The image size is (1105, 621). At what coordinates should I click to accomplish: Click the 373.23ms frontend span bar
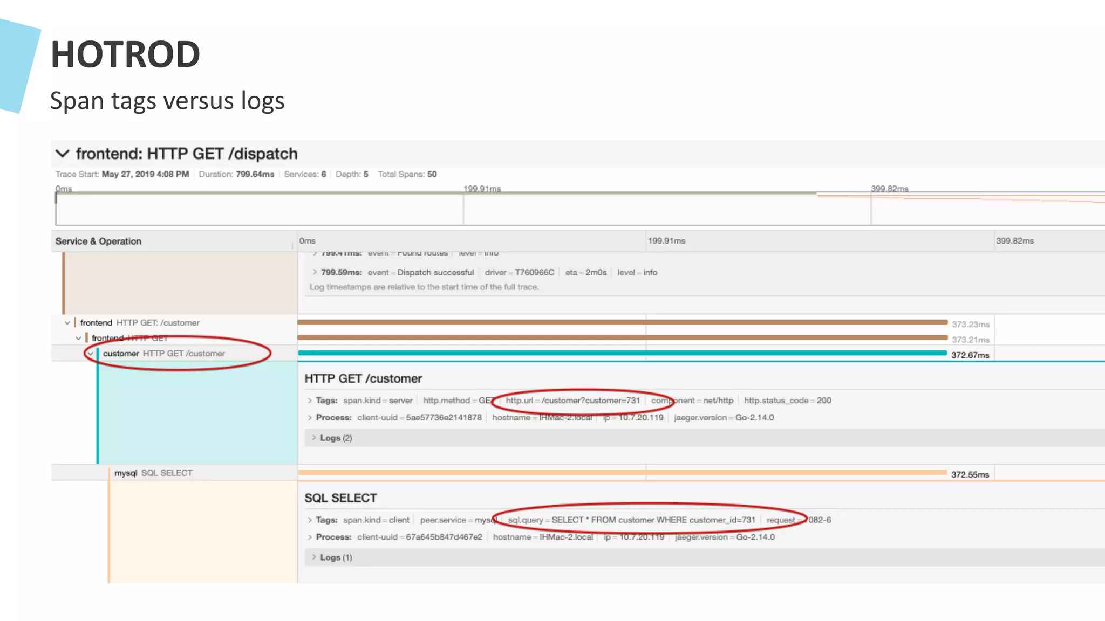click(623, 322)
